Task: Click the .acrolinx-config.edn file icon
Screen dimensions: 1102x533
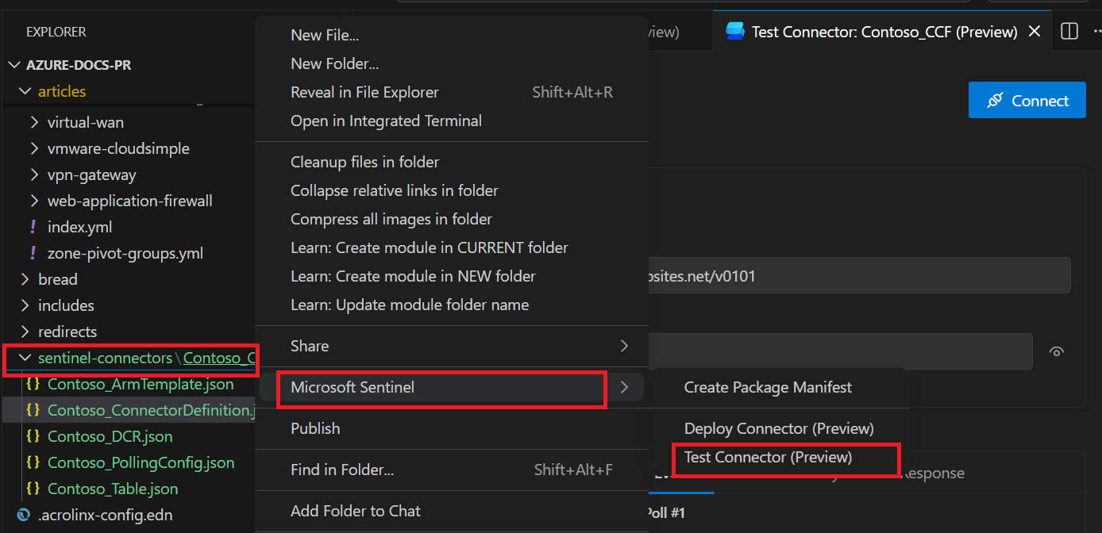Action: pyautogui.click(x=23, y=515)
